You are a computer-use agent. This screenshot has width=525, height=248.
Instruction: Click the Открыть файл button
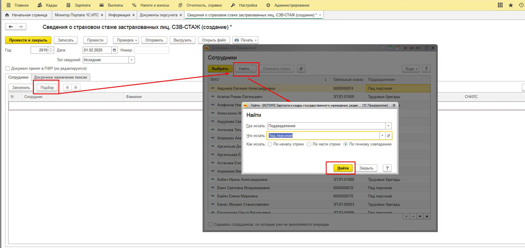pyautogui.click(x=213, y=40)
